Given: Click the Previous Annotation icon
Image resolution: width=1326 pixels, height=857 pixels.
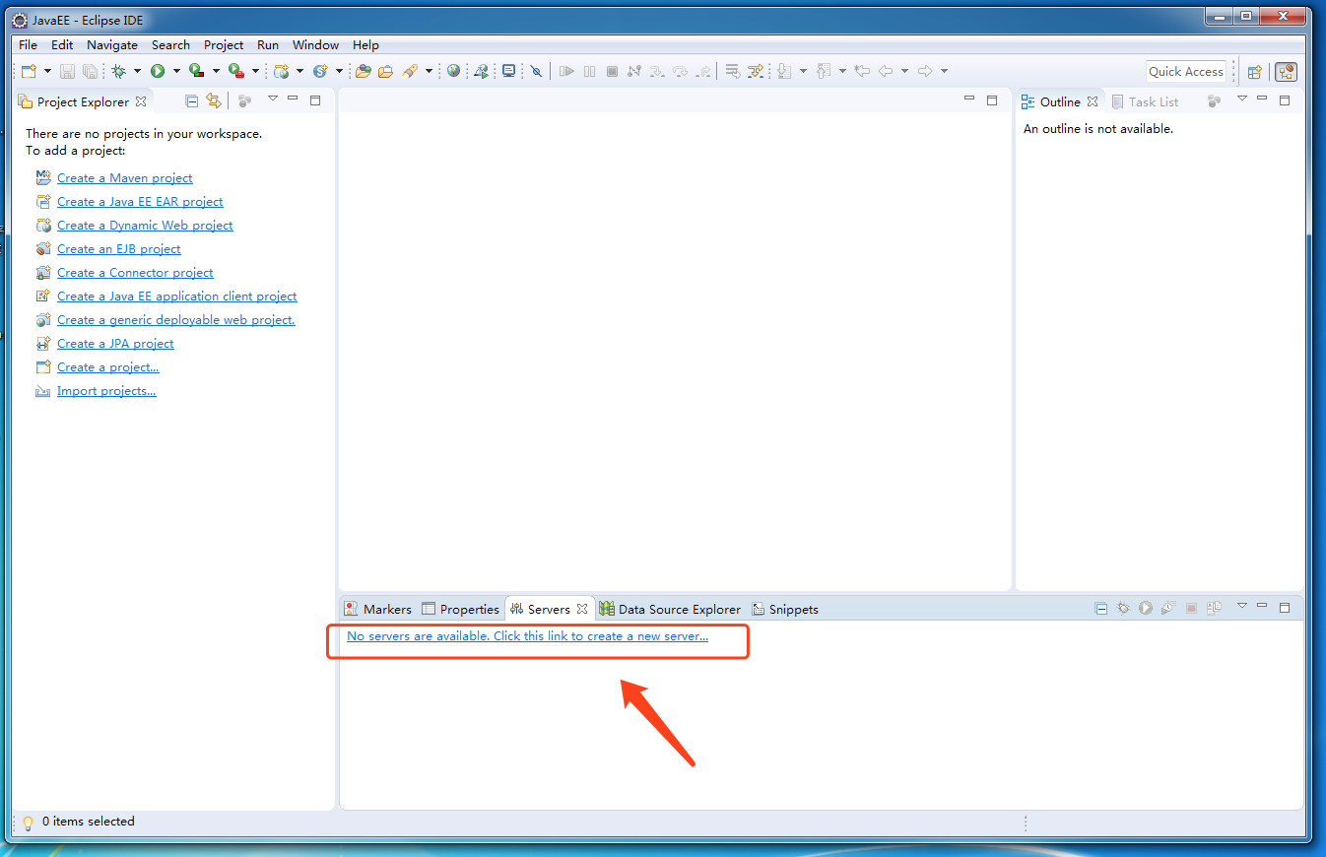Looking at the screenshot, I should pos(823,71).
